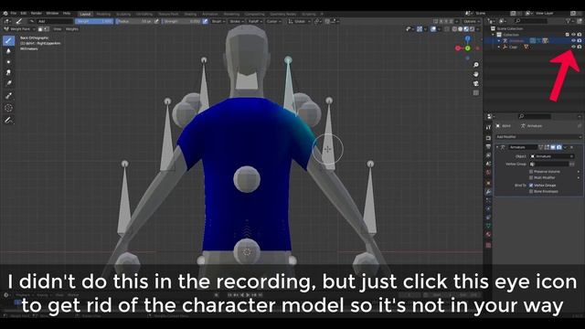Enable Multi Modifier checkbox
Screen dimensions: 585x329
[x=531, y=177]
